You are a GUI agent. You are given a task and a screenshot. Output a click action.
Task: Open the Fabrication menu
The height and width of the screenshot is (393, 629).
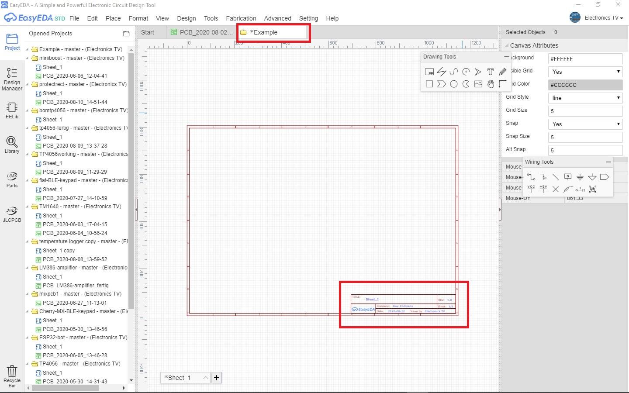pyautogui.click(x=241, y=18)
